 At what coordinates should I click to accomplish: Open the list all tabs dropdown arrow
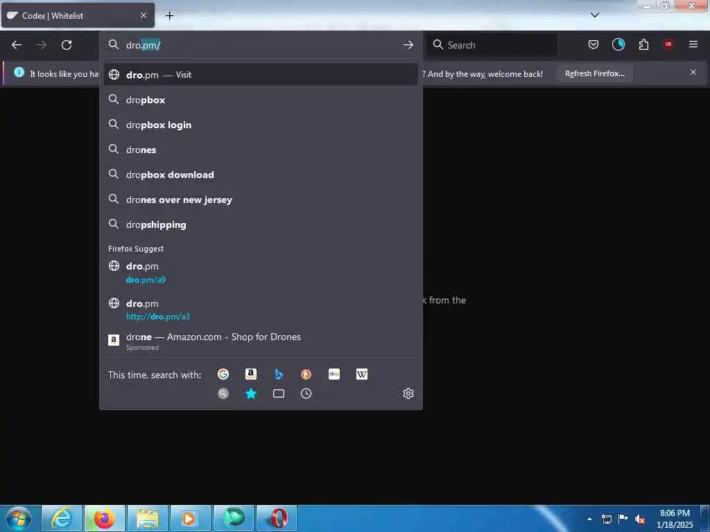click(595, 15)
